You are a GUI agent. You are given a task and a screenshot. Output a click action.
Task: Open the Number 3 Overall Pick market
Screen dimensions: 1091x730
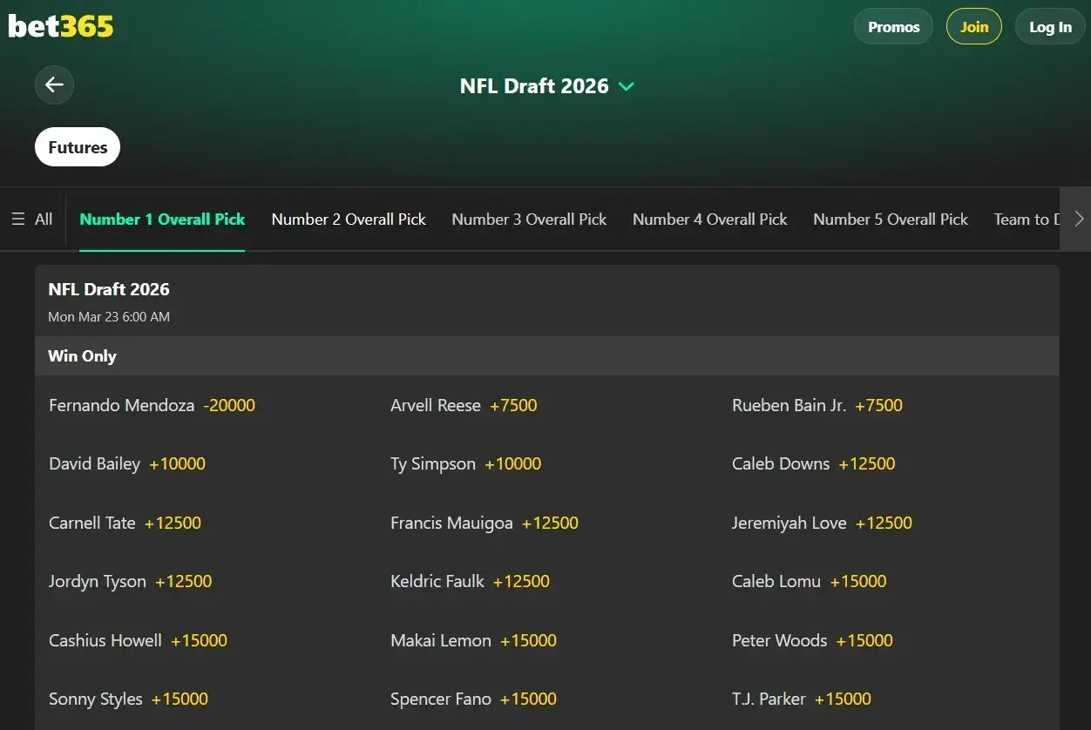pyautogui.click(x=529, y=219)
